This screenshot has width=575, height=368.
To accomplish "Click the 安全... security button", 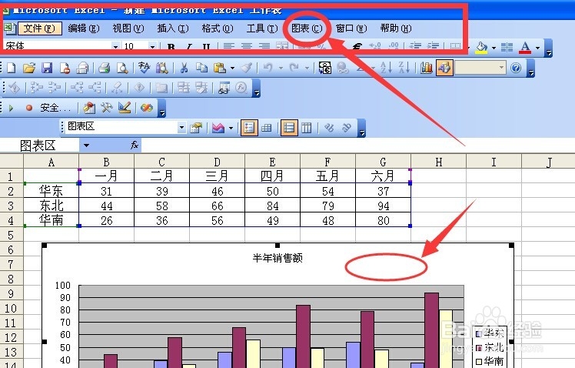I will coord(55,108).
